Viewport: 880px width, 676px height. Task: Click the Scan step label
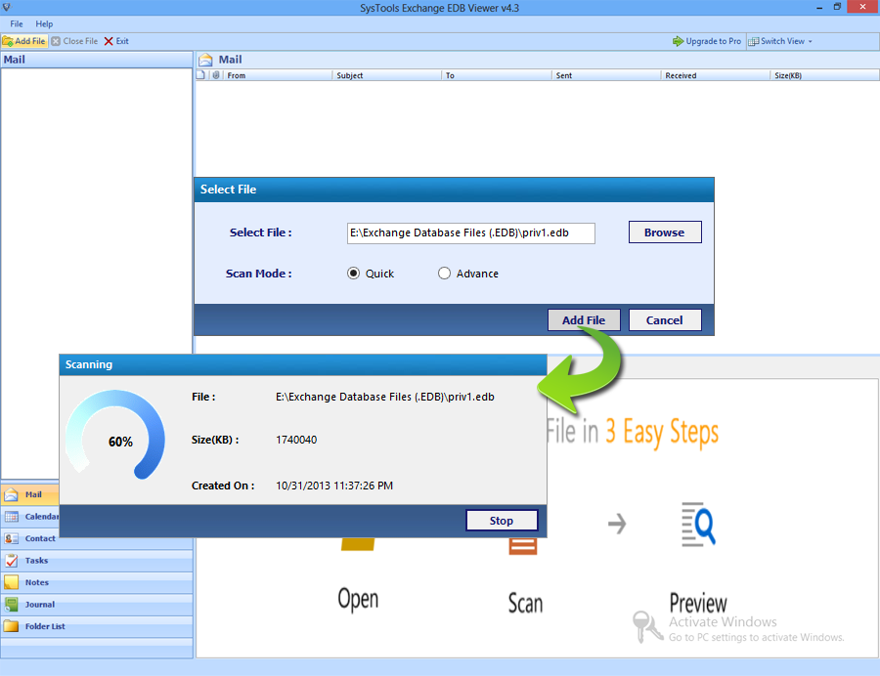point(525,604)
